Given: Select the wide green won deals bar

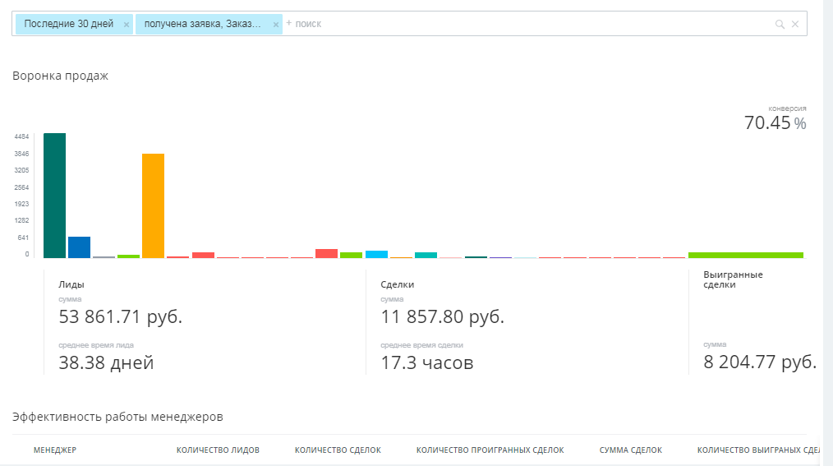Looking at the screenshot, I should coord(745,255).
